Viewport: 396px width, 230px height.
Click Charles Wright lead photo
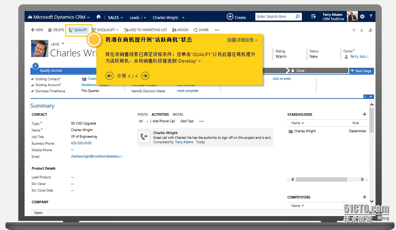coord(40,48)
